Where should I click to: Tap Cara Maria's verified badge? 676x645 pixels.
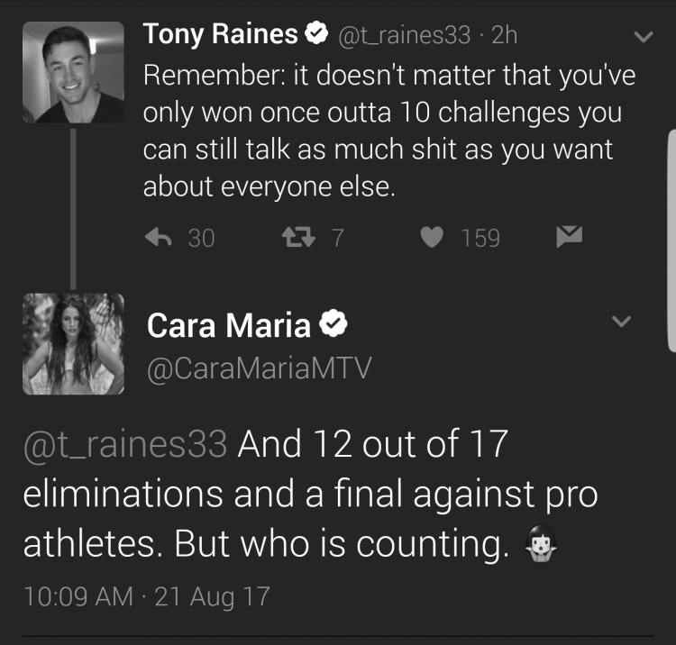(x=333, y=323)
